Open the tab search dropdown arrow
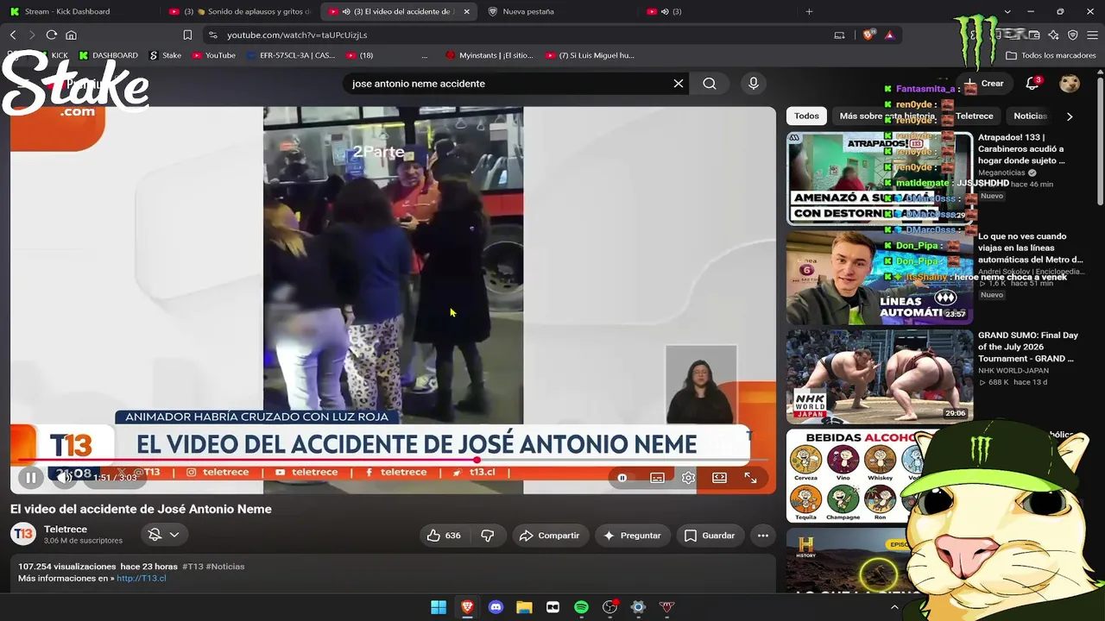The height and width of the screenshot is (621, 1105). 1007,11
